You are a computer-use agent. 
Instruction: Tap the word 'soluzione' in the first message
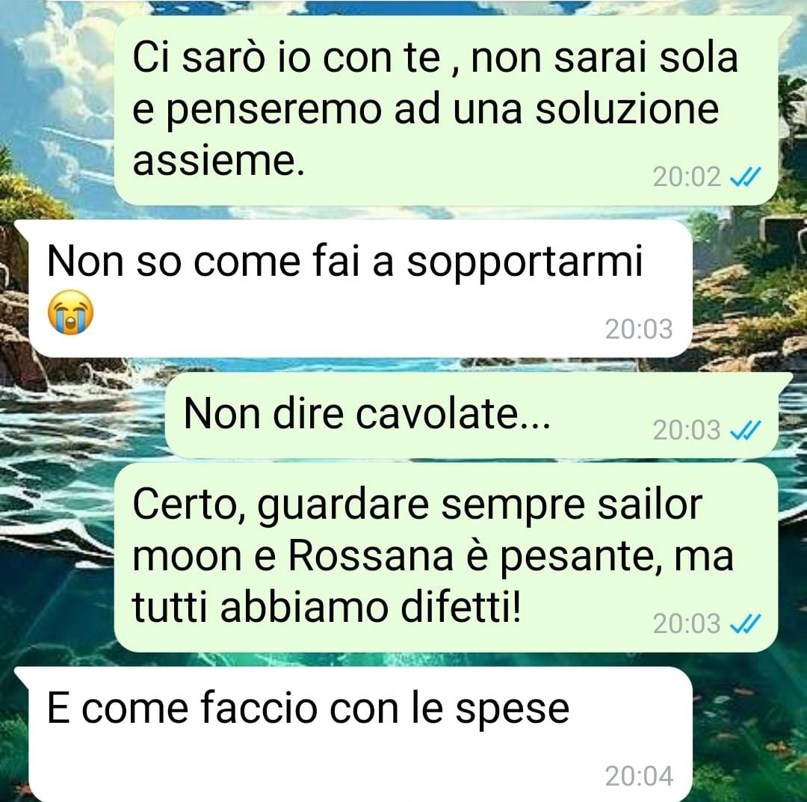[x=627, y=109]
